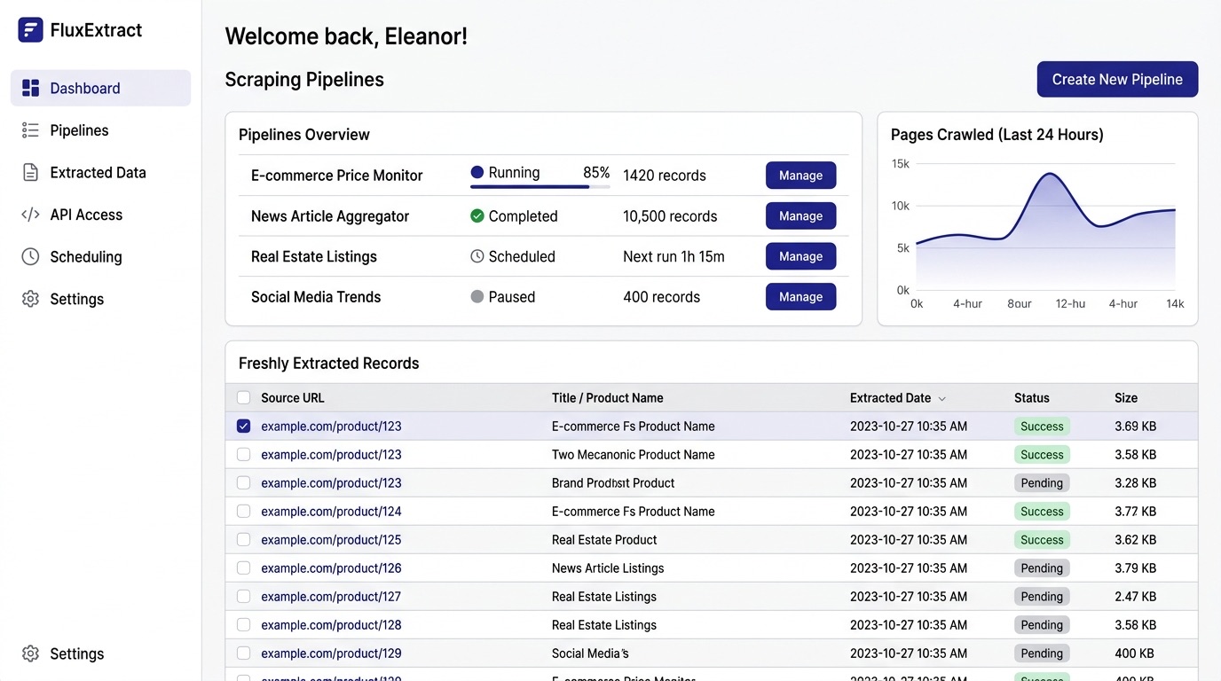The width and height of the screenshot is (1221, 681).
Task: Click Pending badge in Brand Product row
Action: (1042, 483)
